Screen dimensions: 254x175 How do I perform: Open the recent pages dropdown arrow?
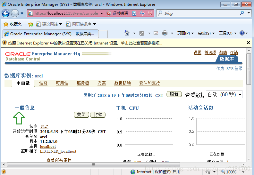point(22,13)
